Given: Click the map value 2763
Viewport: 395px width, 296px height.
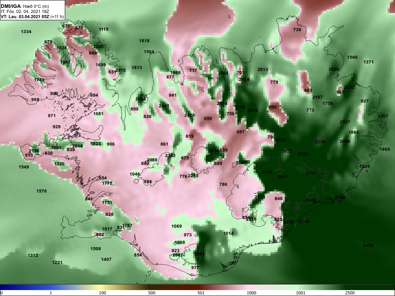Looking at the screenshot, I should point(267,172).
